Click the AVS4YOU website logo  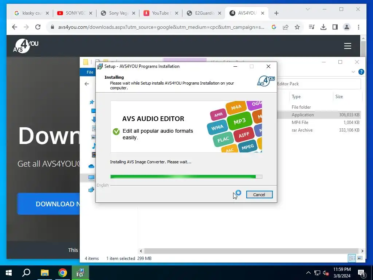click(x=26, y=46)
